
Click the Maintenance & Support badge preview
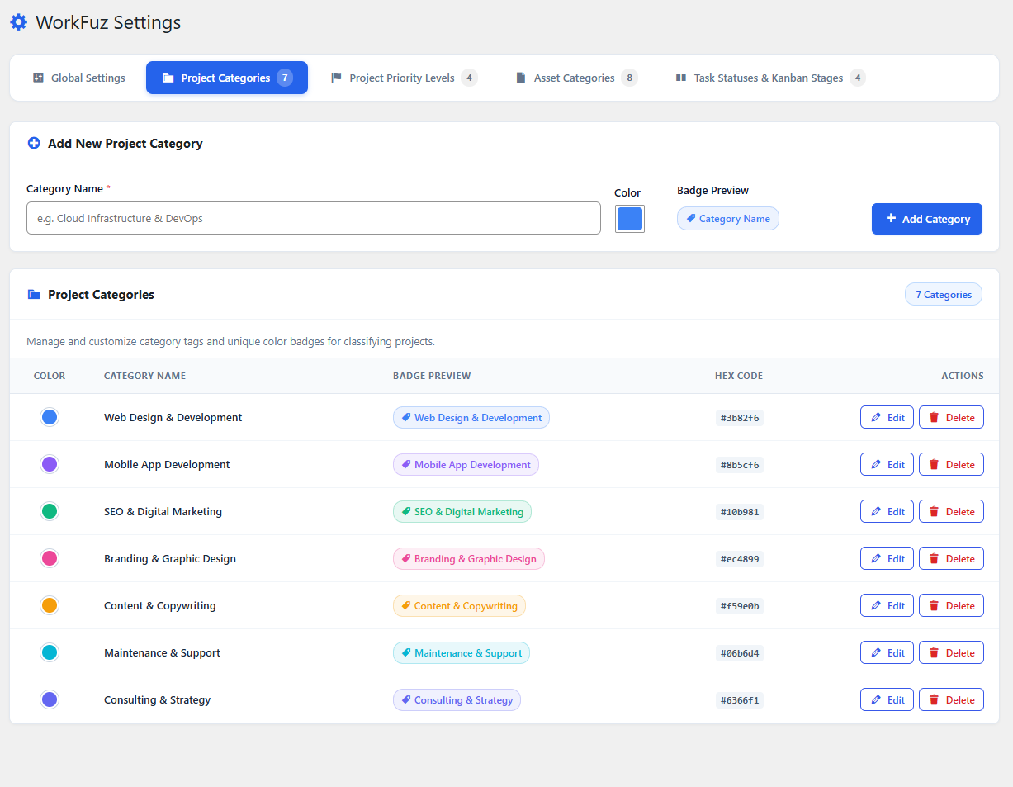pyautogui.click(x=462, y=652)
